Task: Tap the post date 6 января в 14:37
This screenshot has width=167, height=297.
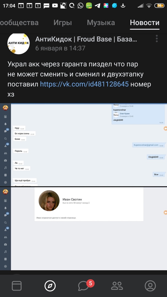Action: [x=60, y=48]
